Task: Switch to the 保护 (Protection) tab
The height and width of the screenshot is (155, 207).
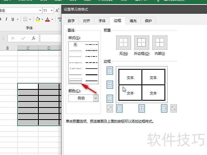Action: (x=148, y=21)
